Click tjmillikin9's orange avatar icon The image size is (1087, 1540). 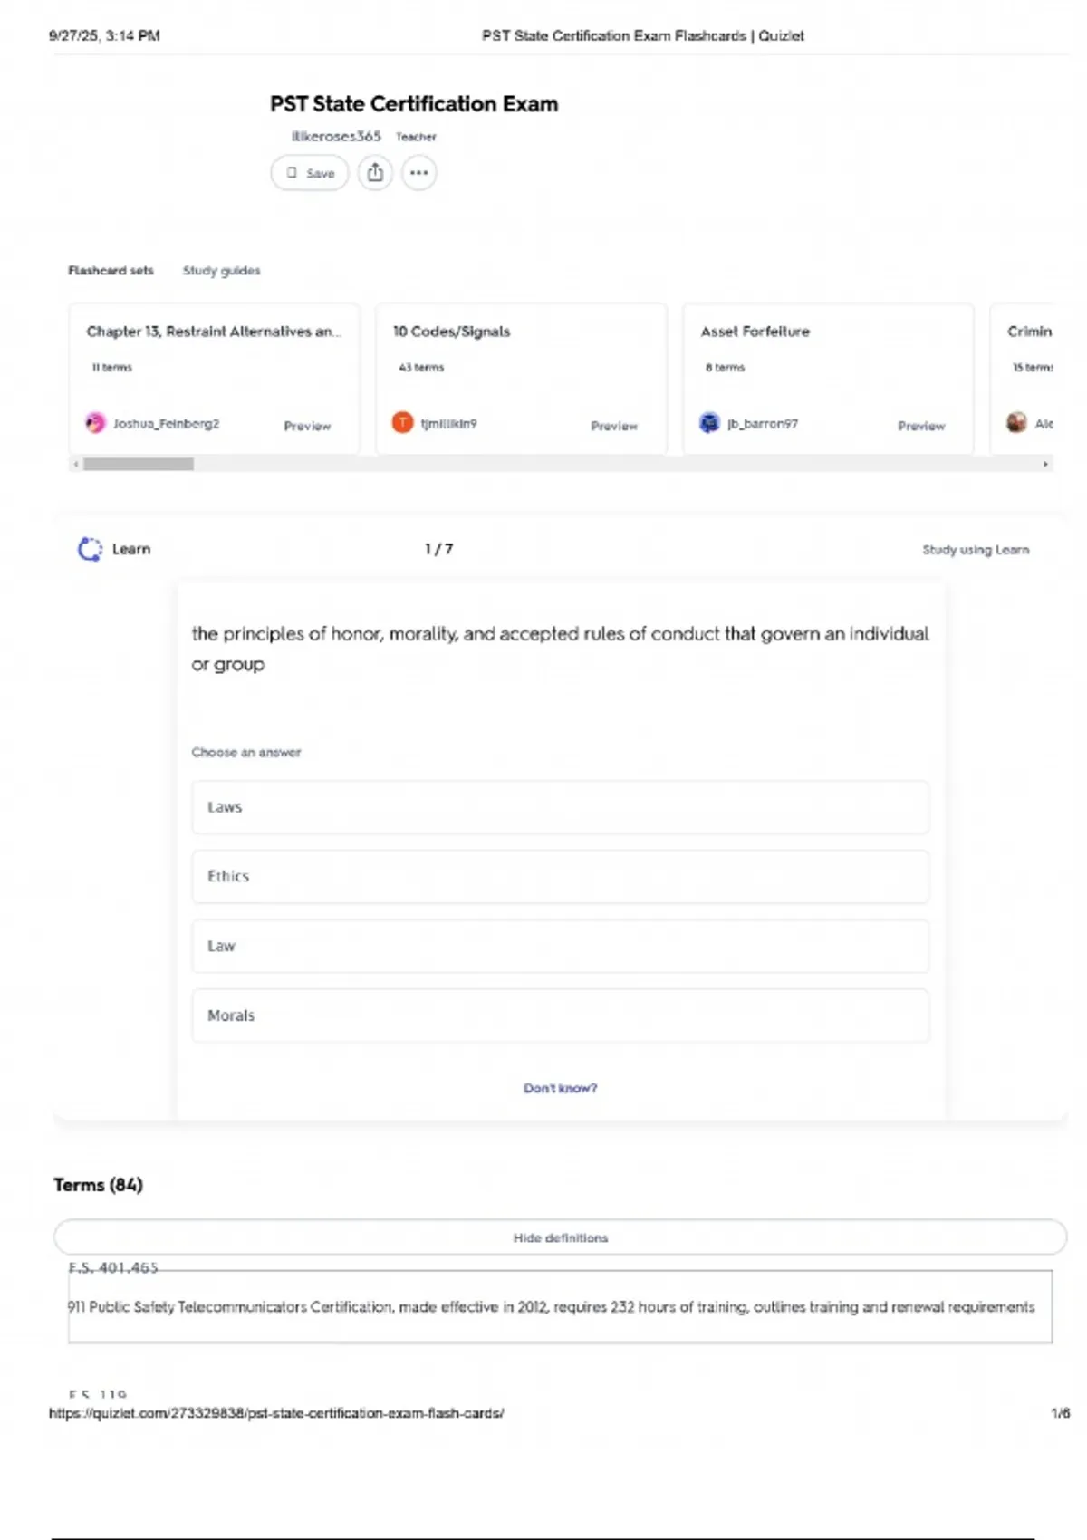[x=402, y=423]
